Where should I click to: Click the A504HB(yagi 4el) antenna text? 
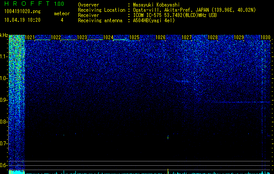tap(154, 20)
